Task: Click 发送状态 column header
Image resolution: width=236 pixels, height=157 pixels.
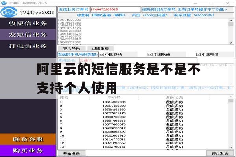Action: pos(174,97)
